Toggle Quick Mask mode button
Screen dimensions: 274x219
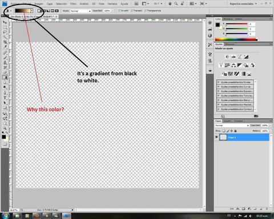(5, 144)
